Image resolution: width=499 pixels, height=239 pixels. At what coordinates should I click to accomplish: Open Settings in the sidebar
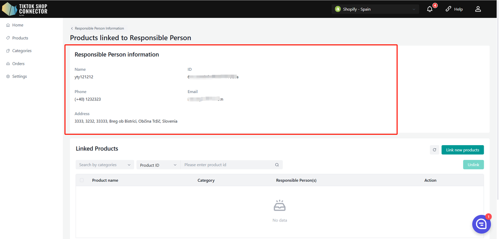pos(19,76)
